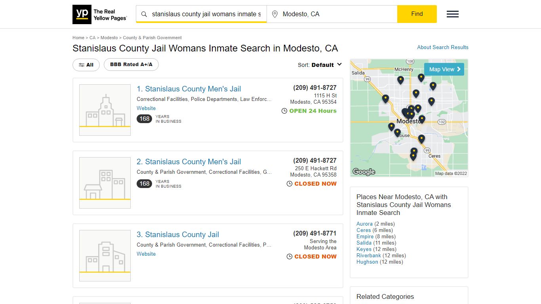Open the Hughson nearby place link
The image size is (541, 304).
(367, 262)
